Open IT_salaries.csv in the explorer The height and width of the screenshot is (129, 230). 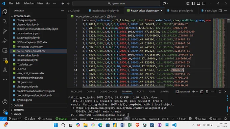tap(24, 64)
